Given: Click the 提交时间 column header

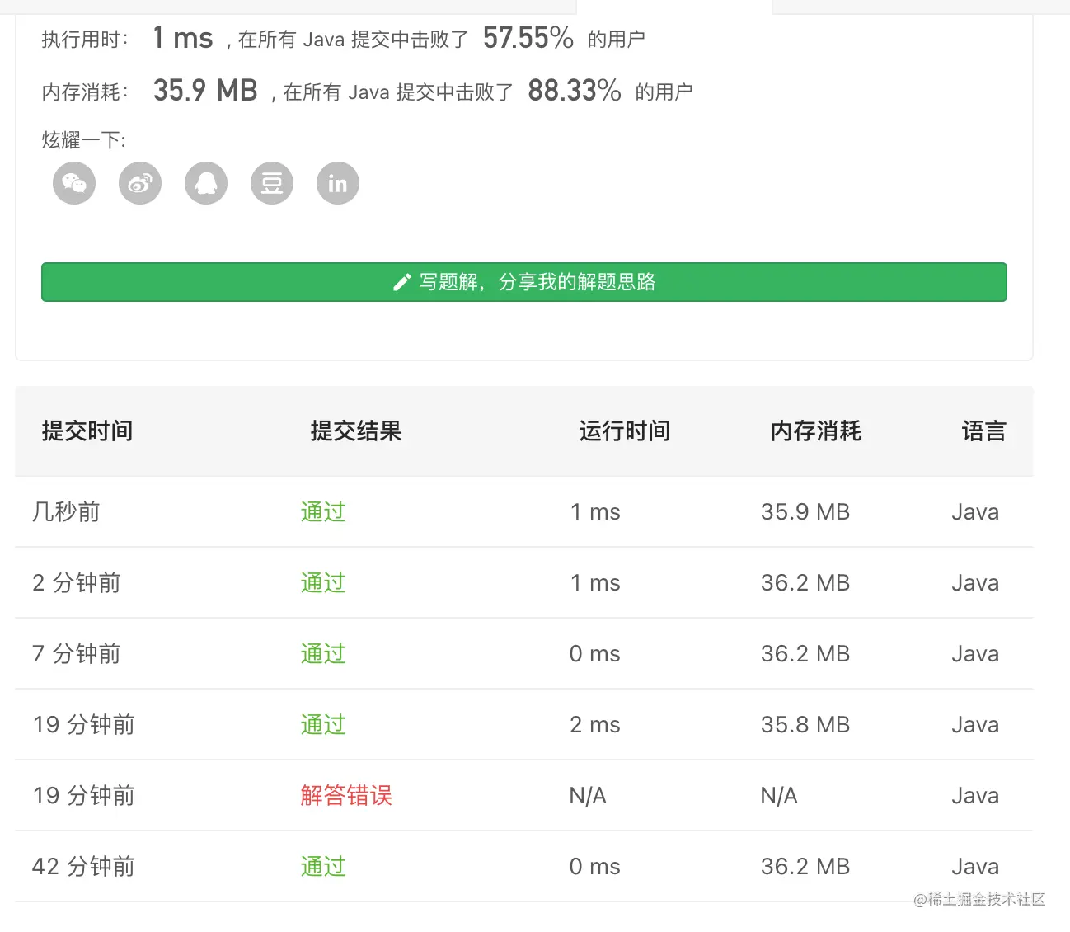Looking at the screenshot, I should (x=87, y=431).
